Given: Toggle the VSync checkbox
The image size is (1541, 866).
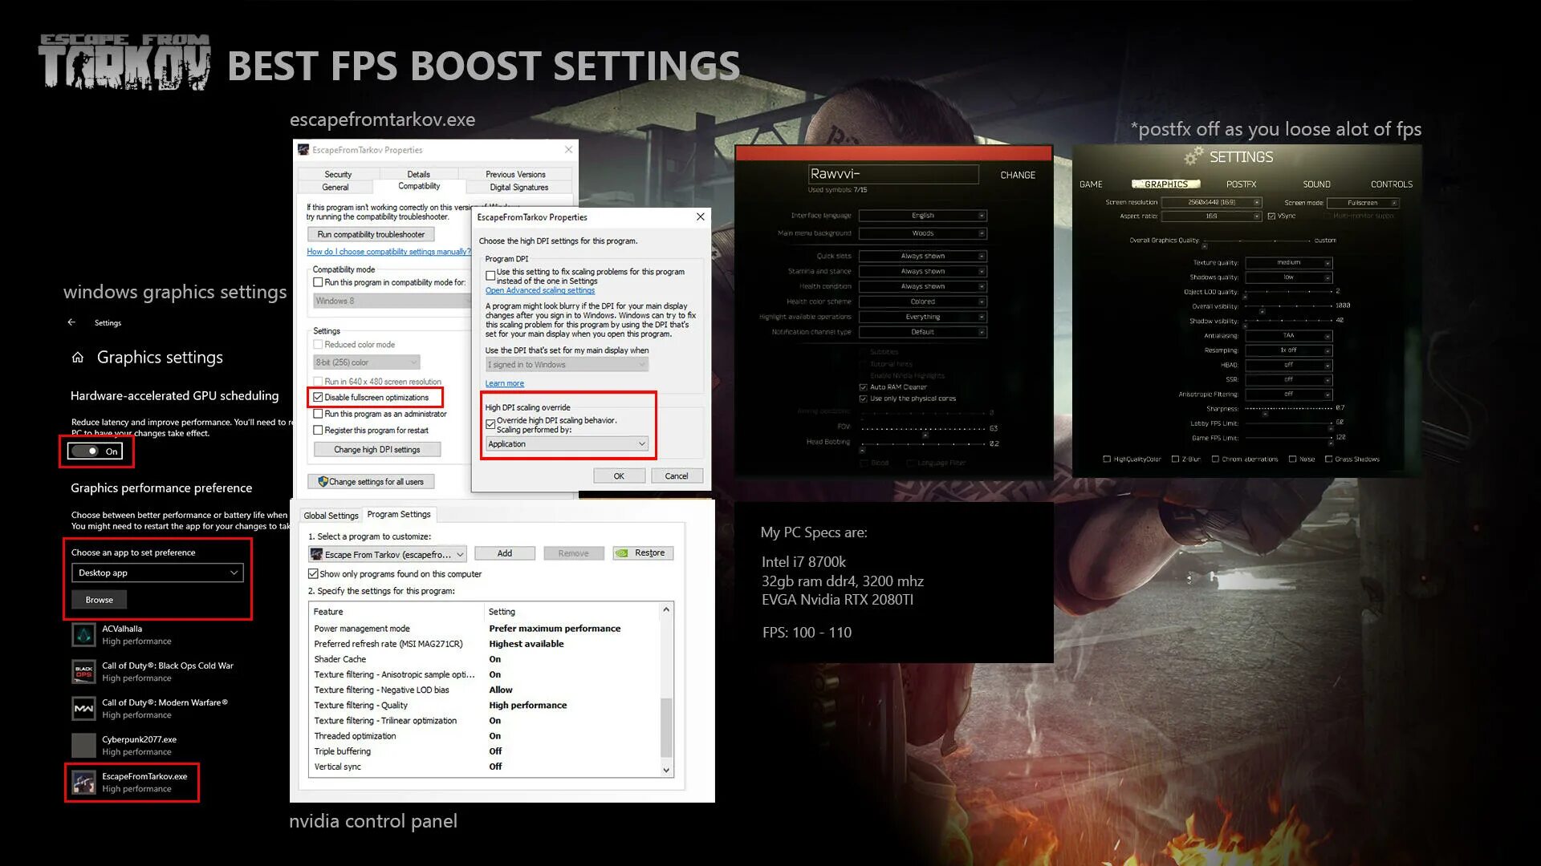Looking at the screenshot, I should coord(1271,216).
